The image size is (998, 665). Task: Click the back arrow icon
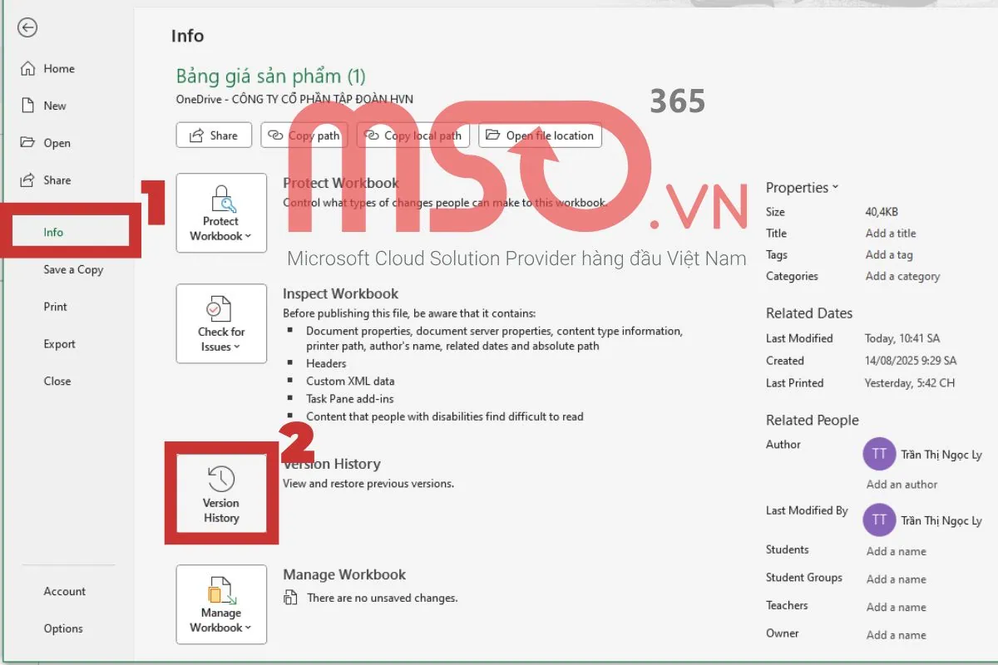pos(27,28)
